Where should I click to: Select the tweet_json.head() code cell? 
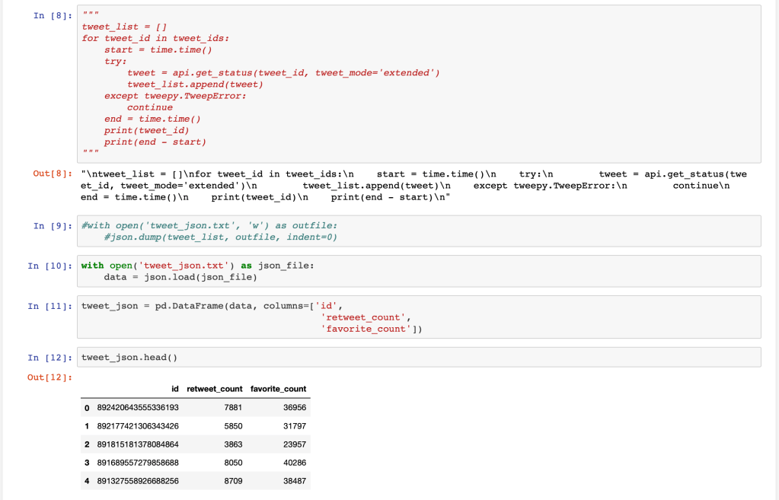point(419,357)
